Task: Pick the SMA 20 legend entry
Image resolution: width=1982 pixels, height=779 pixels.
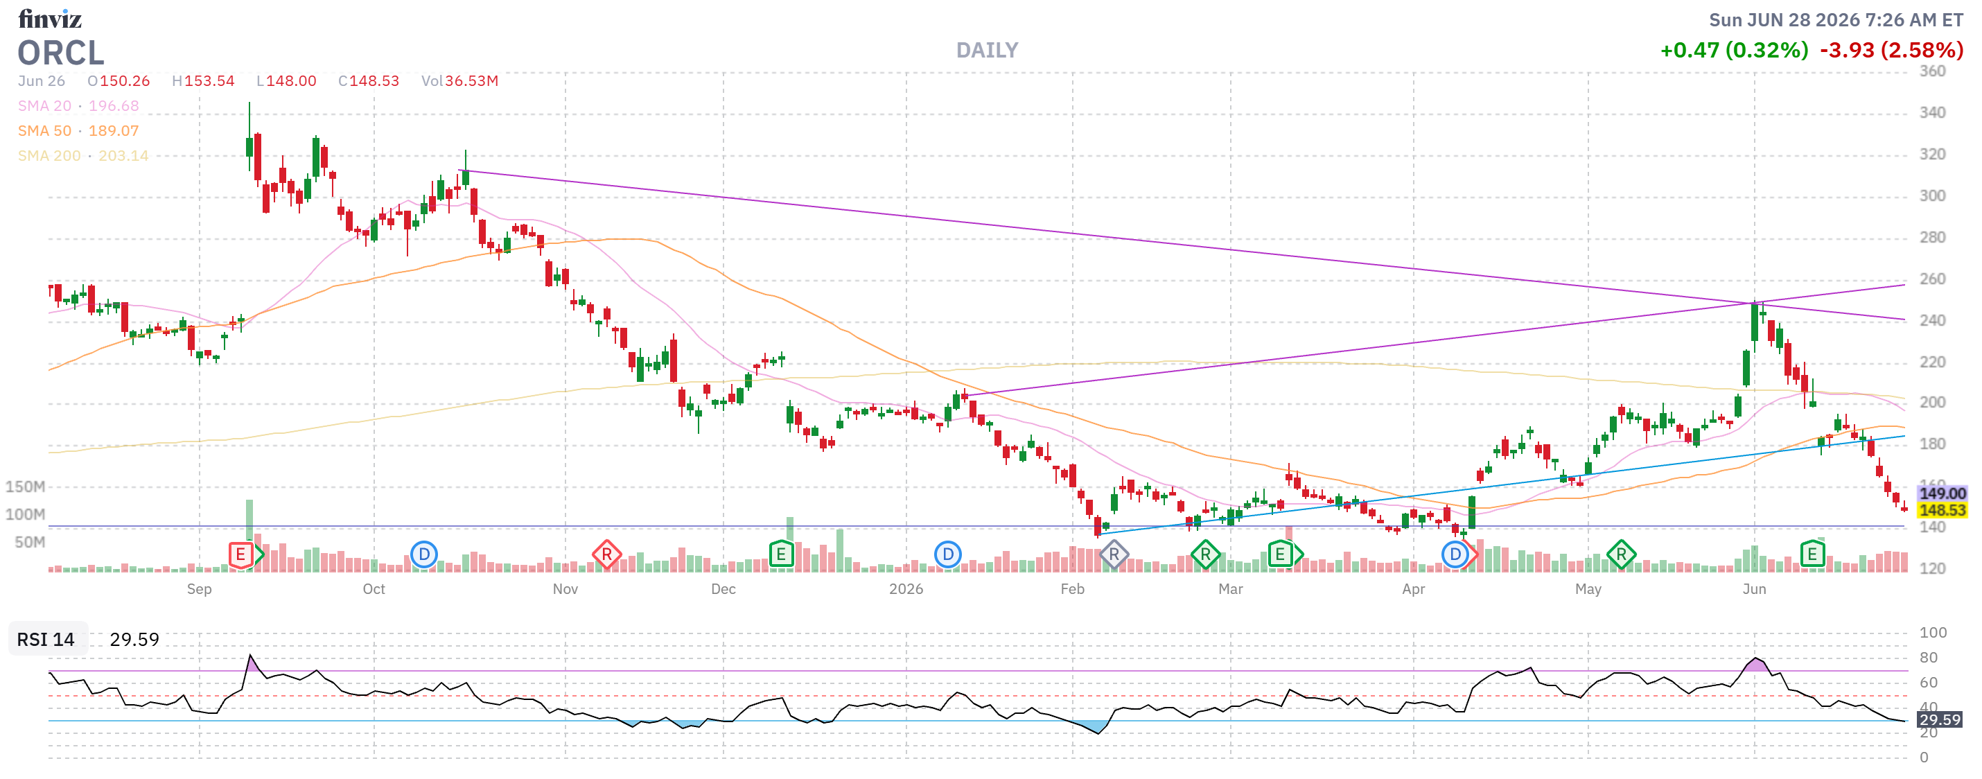Action: point(78,106)
